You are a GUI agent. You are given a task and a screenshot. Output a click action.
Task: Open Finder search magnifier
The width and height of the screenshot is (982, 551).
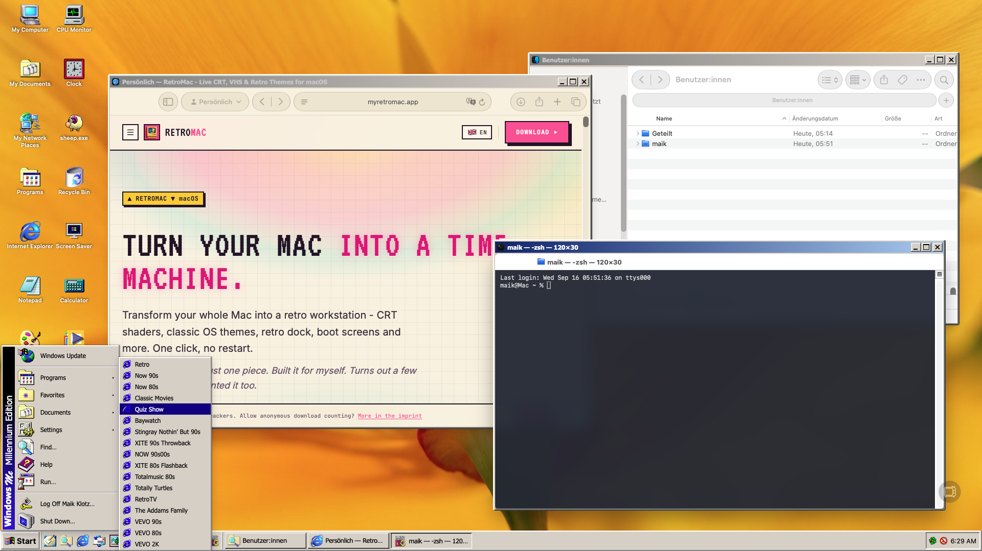pyautogui.click(x=944, y=80)
